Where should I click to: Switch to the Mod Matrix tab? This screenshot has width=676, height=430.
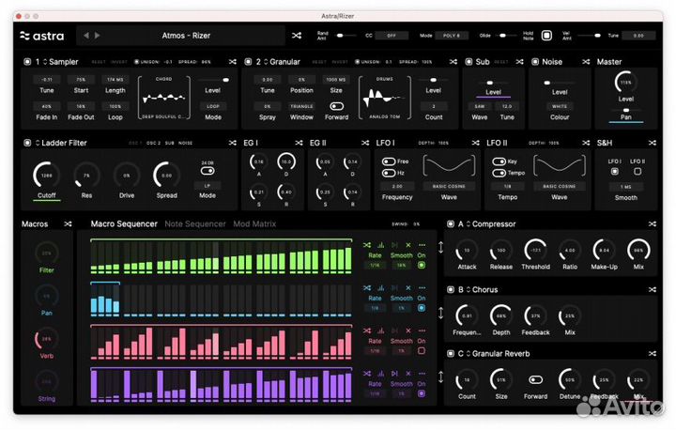coord(254,223)
